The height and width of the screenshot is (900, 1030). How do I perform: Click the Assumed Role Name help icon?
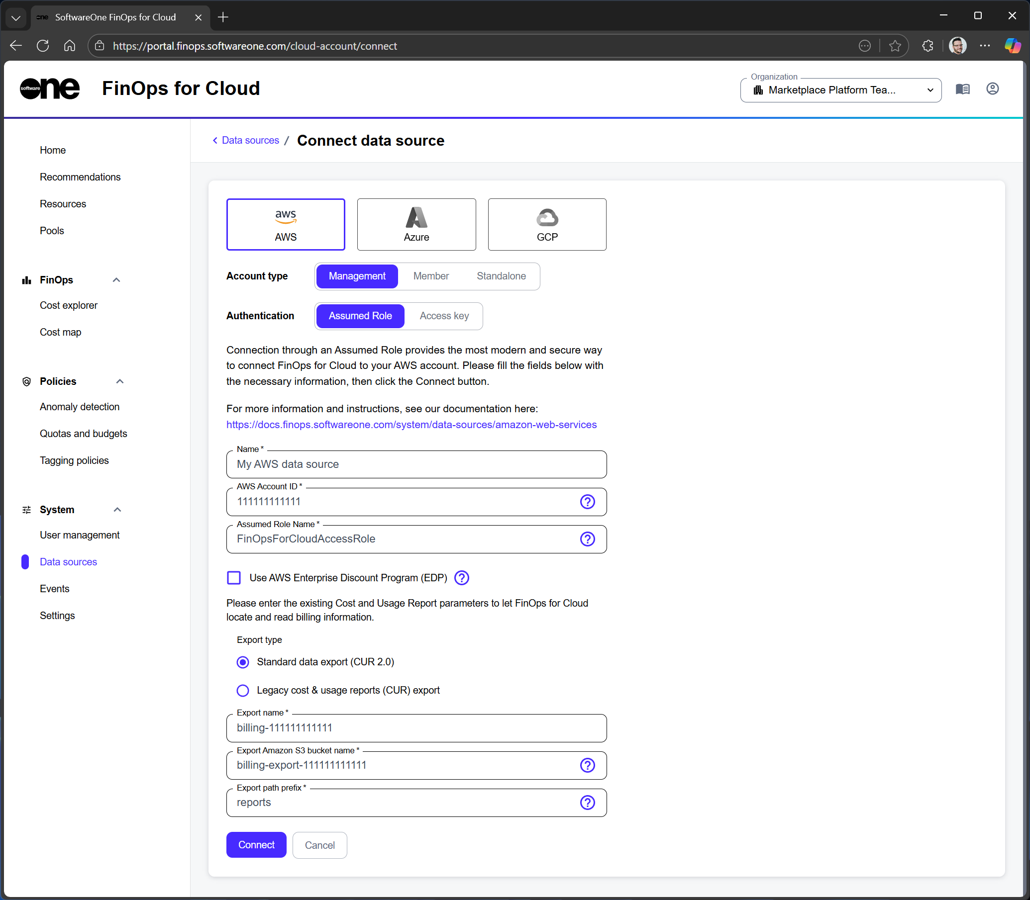coord(587,539)
